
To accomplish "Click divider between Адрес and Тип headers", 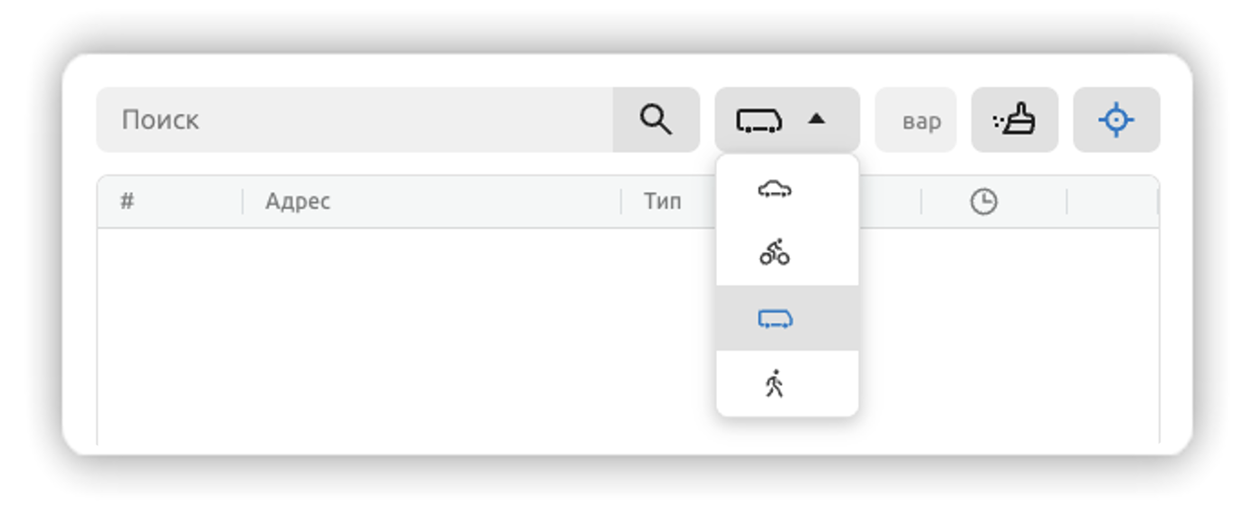I will coord(621,202).
